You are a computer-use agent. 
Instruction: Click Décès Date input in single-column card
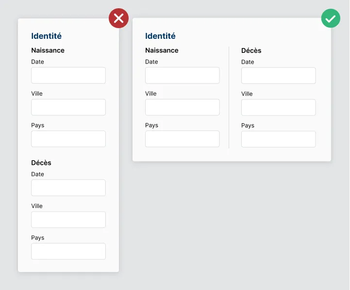click(x=68, y=188)
